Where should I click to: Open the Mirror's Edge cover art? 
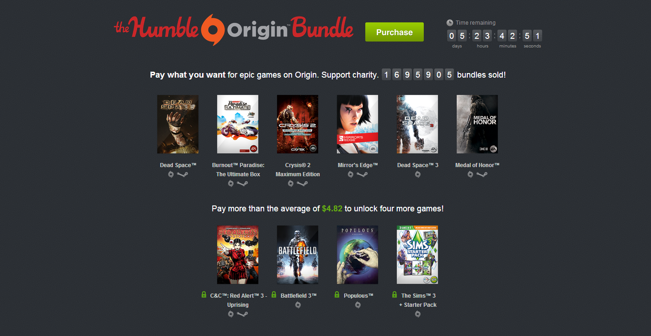coord(358,124)
